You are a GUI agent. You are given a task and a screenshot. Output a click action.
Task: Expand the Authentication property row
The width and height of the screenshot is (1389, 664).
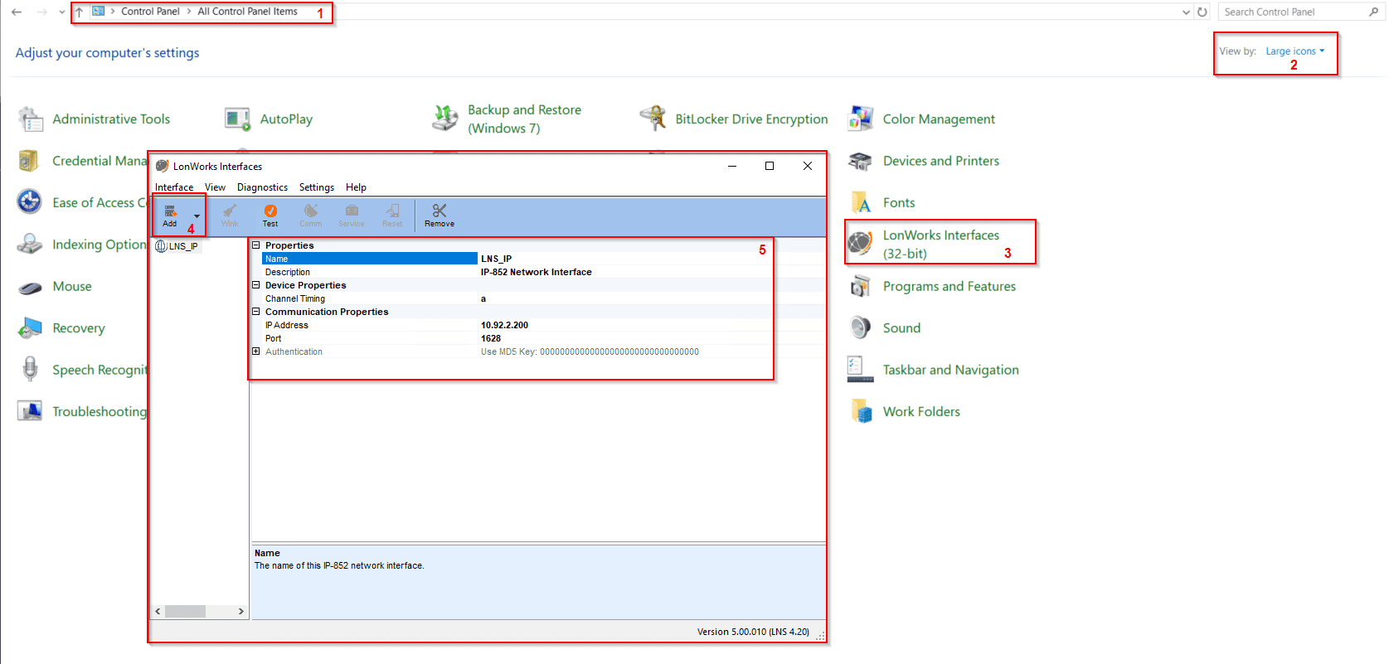coord(256,351)
